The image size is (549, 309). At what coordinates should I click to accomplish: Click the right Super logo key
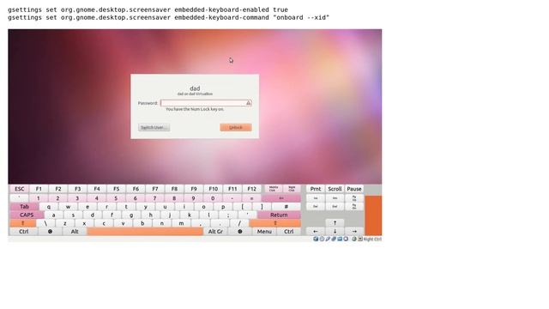[x=240, y=232]
